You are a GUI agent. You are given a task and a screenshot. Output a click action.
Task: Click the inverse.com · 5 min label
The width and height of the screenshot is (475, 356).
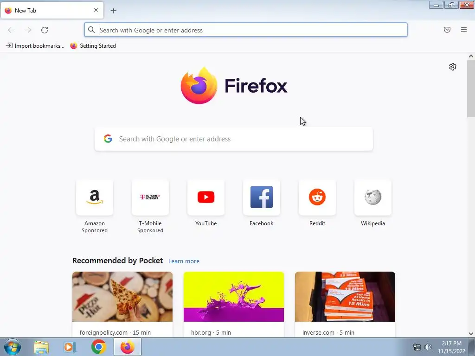(328, 332)
